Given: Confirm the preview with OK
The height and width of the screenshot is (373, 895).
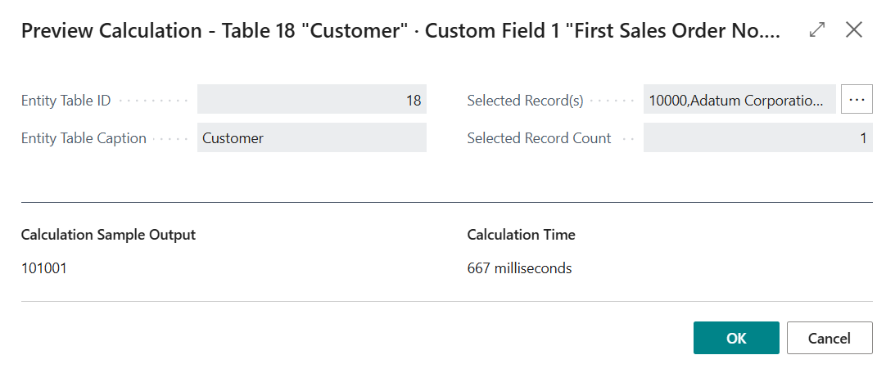Looking at the screenshot, I should [735, 338].
